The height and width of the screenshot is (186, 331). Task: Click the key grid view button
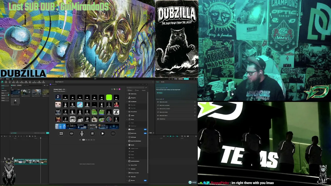tap(61, 133)
